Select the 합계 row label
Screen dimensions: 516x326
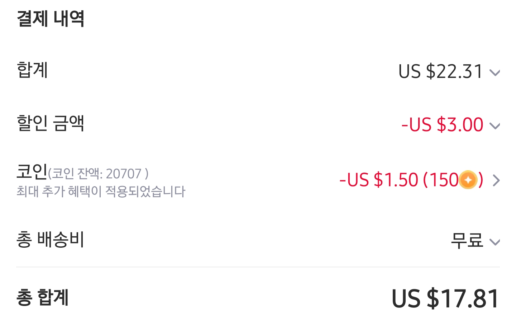32,70
